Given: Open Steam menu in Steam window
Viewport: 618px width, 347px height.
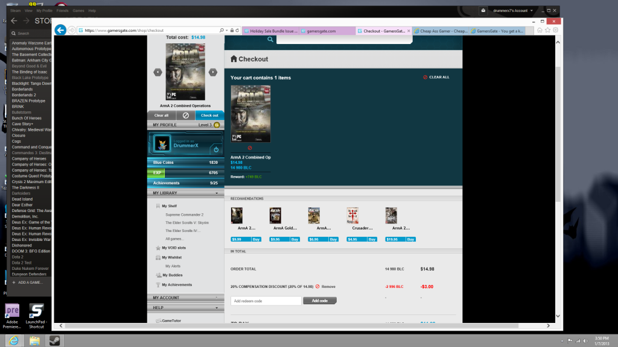Looking at the screenshot, I should tap(15, 11).
